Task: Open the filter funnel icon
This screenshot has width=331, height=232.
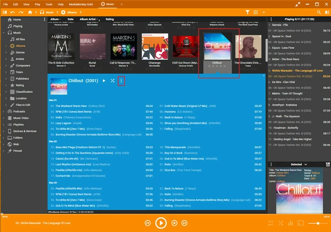Action: pos(247,12)
